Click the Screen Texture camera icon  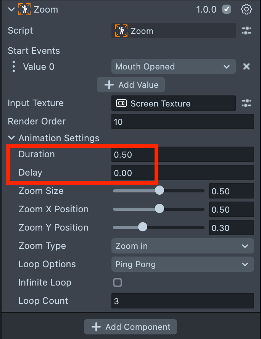pyautogui.click(x=121, y=103)
